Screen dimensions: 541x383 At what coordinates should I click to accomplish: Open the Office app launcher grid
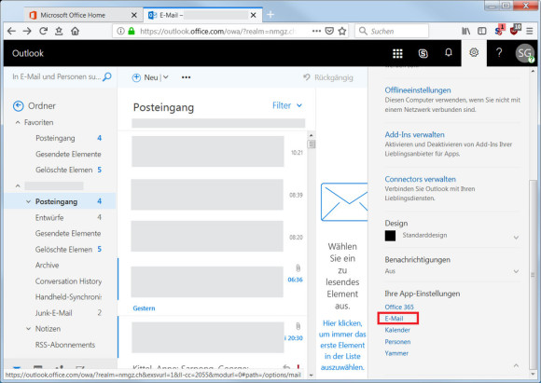tap(397, 53)
